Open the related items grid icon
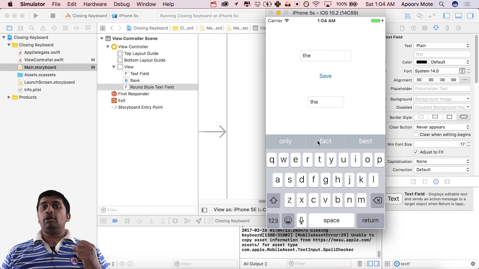The height and width of the screenshot is (269, 479). click(x=103, y=28)
